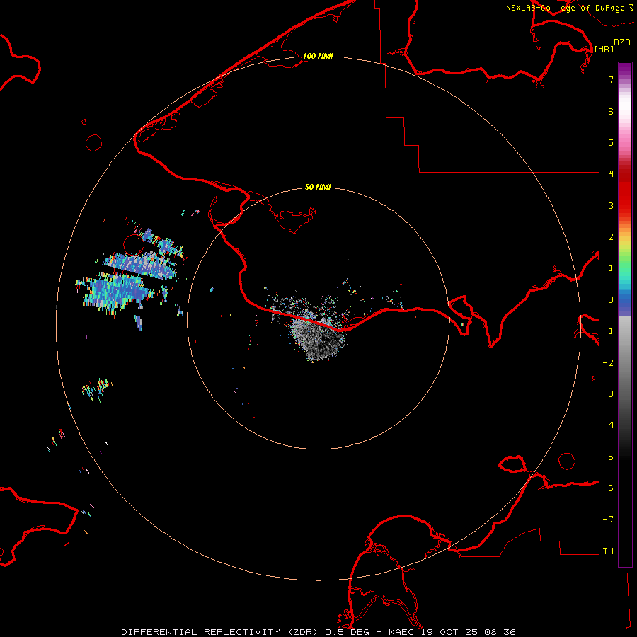Screen dimensions: 637x637
Task: Click the DZD label above the color scale
Action: pos(622,42)
